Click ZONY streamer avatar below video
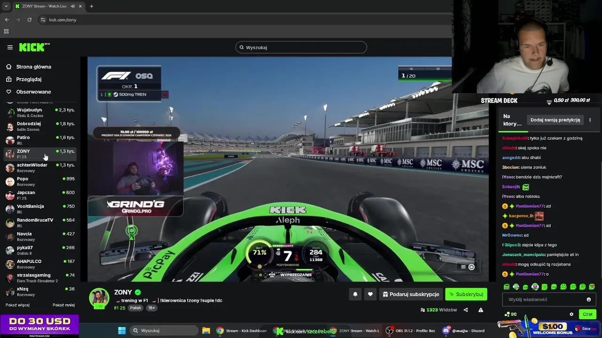This screenshot has width=602, height=338. tap(99, 298)
